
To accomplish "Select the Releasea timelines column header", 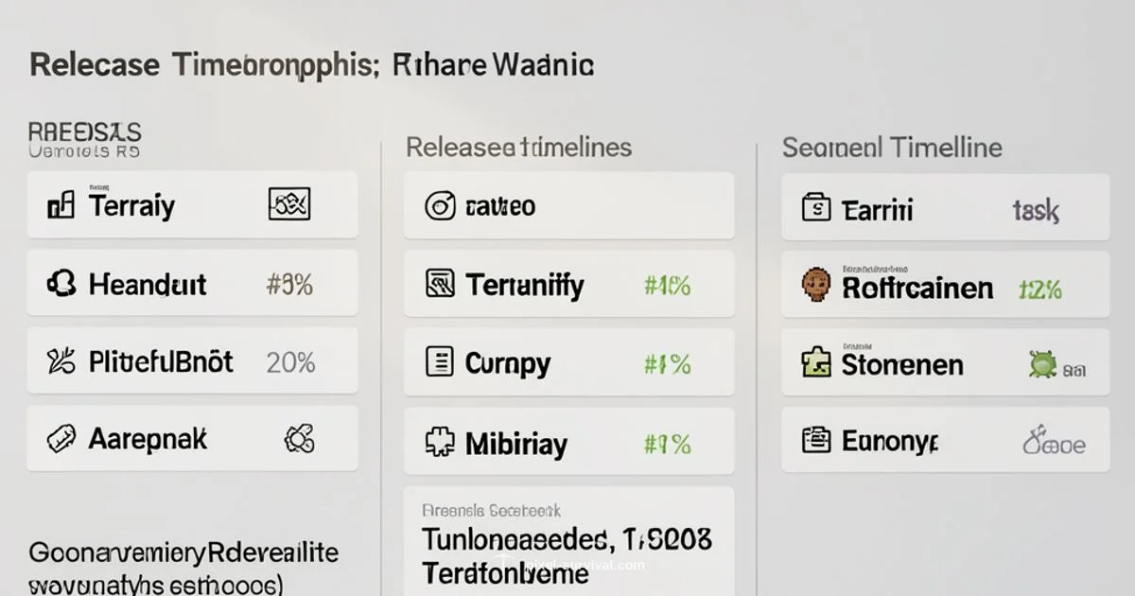I will 518,148.
